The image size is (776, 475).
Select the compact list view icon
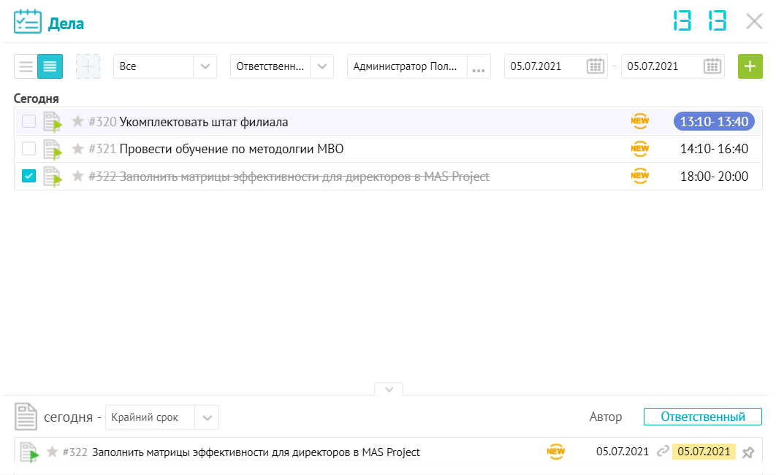tap(26, 66)
